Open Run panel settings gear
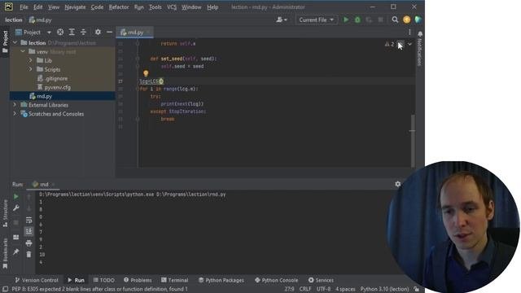521x293 pixels. (x=398, y=184)
